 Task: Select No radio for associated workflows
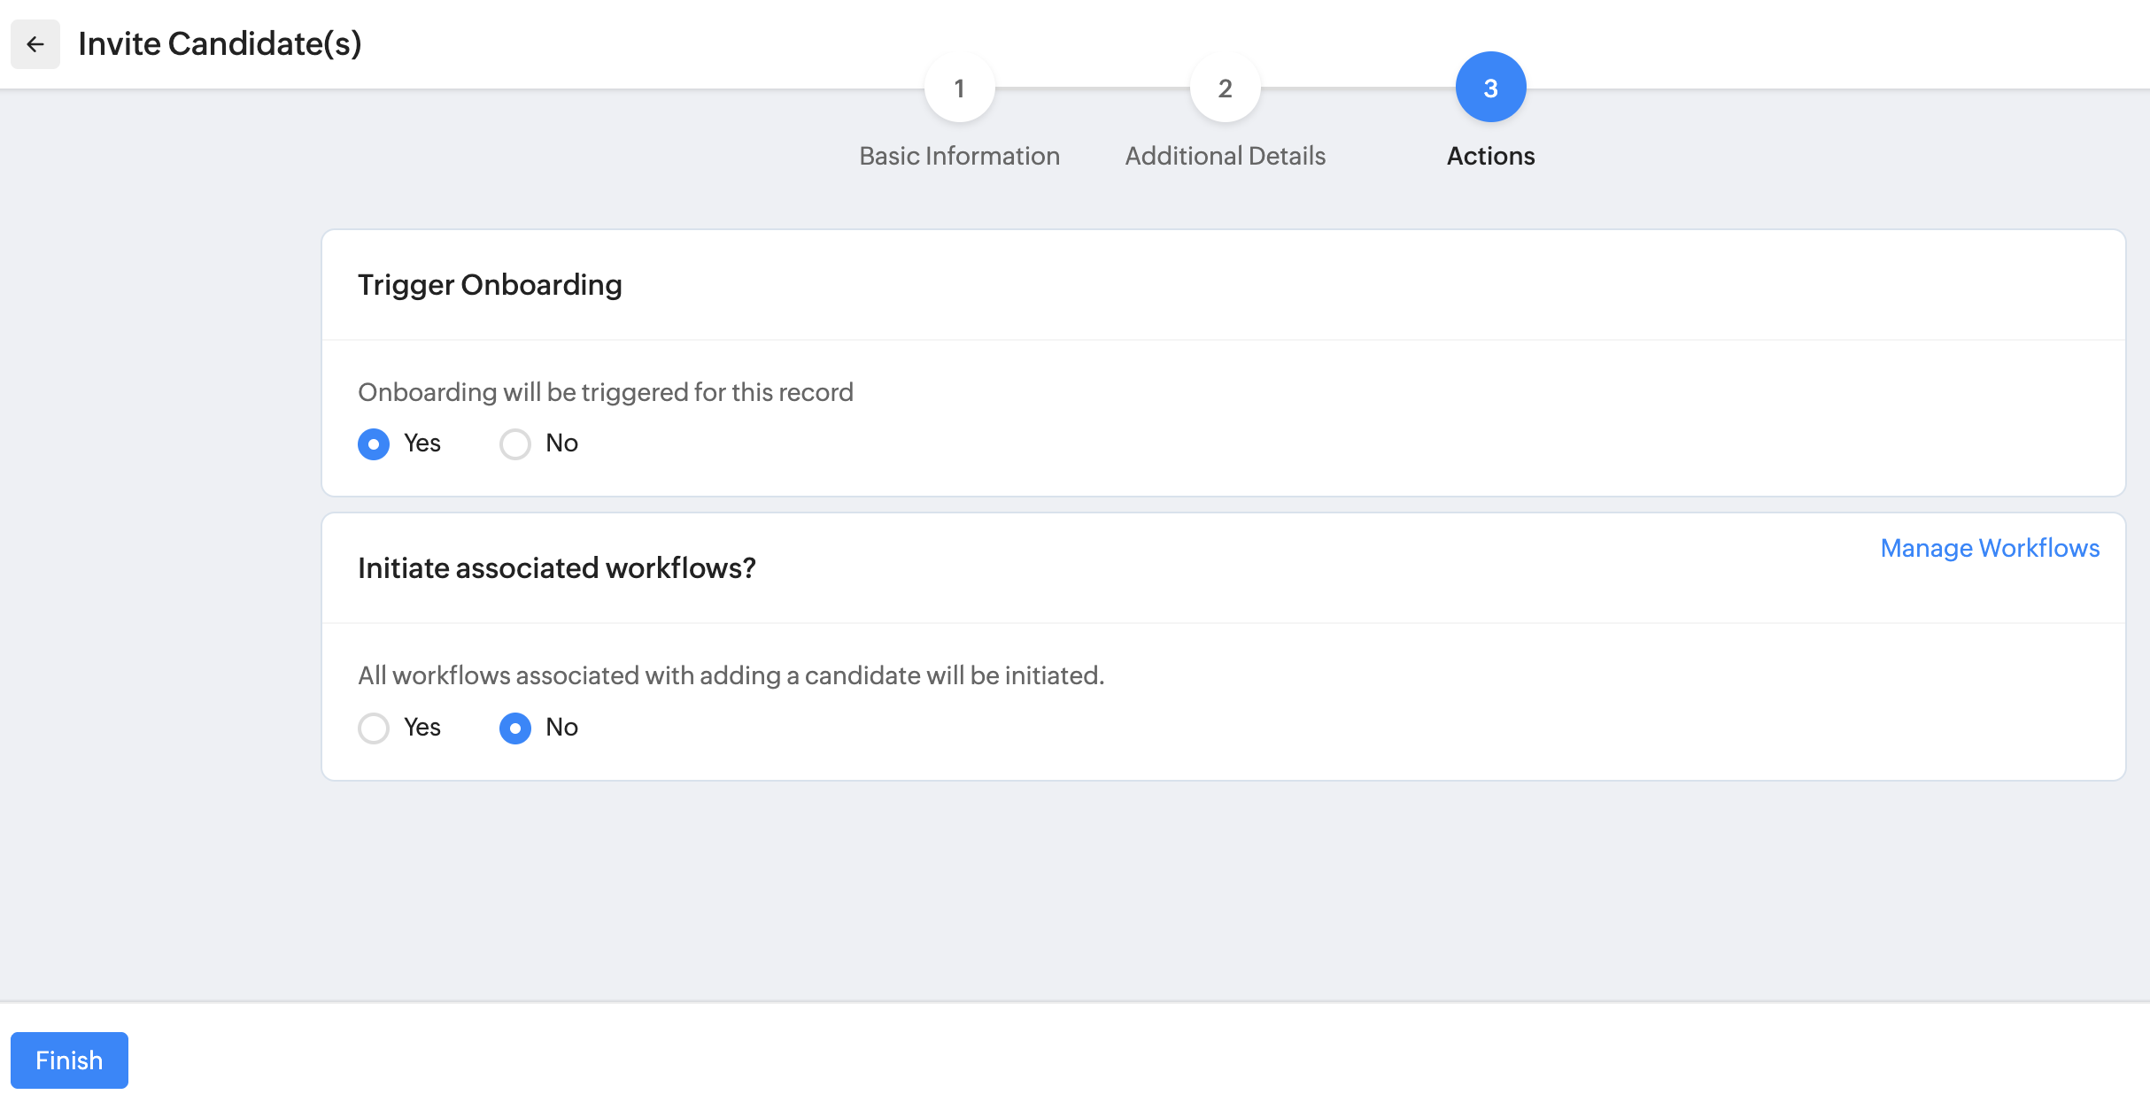(x=515, y=728)
